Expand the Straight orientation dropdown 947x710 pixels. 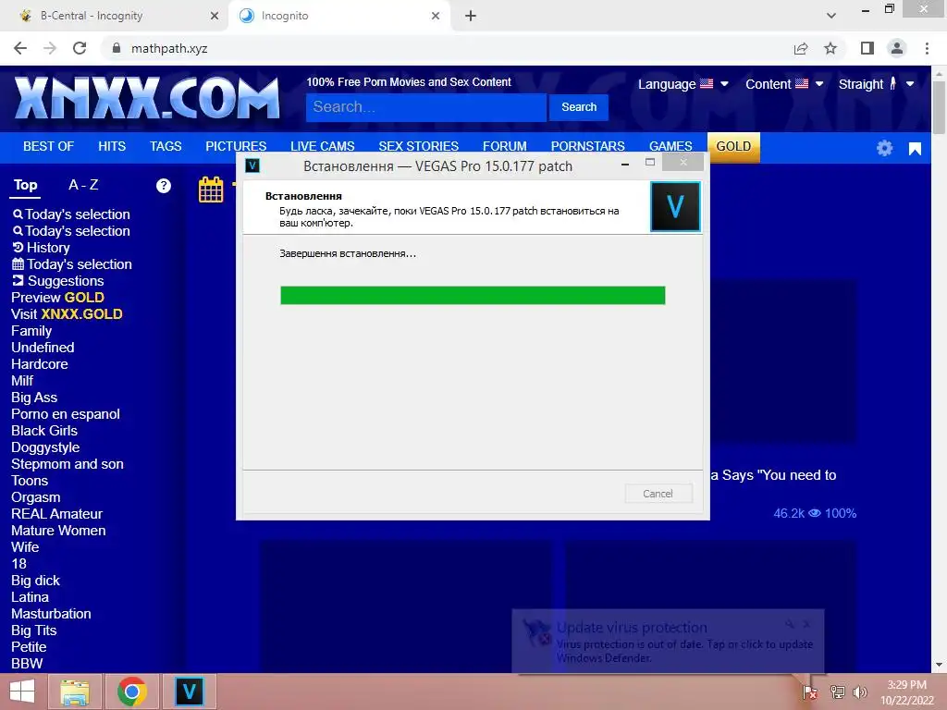tap(877, 84)
